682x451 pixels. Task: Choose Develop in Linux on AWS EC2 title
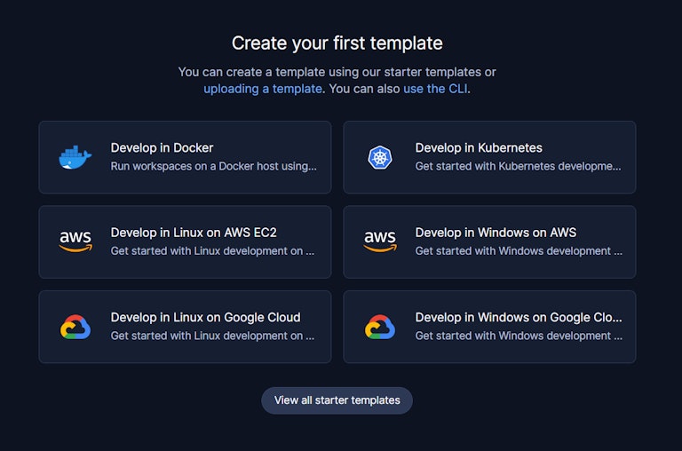[x=194, y=233]
